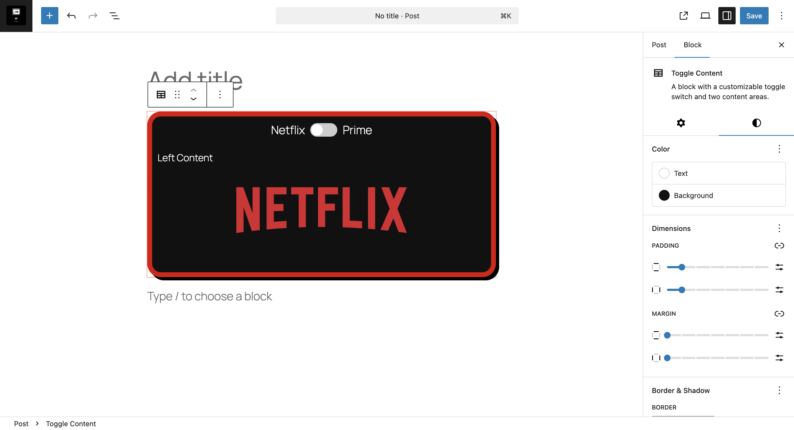Open the top-bar Options menu
The height and width of the screenshot is (430, 794).
[x=781, y=16]
